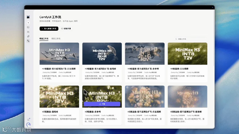Click title H3满血版-官方超清及扩写-首尾帧

186,112
